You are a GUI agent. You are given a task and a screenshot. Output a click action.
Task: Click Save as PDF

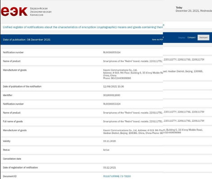tap(157, 40)
